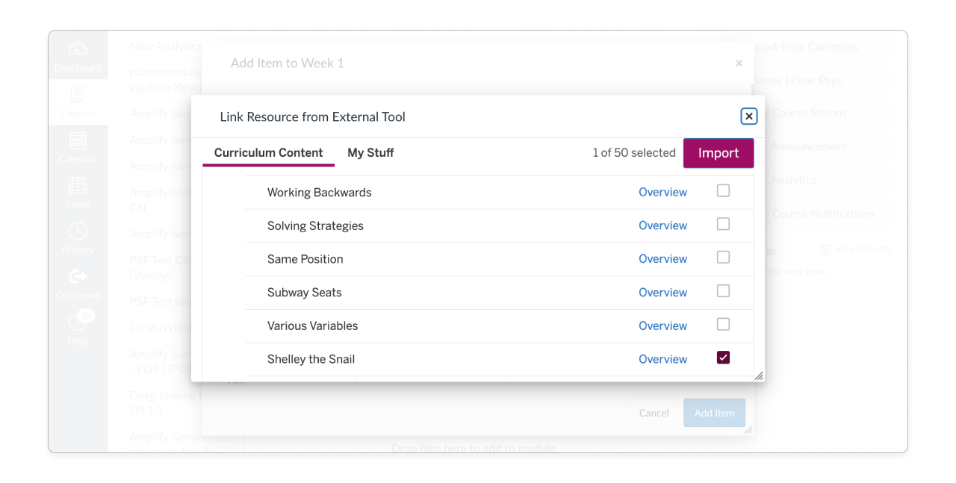Viewport: 956px width, 483px height.
Task: Check the Working Backwards checkbox
Action: 722,190
